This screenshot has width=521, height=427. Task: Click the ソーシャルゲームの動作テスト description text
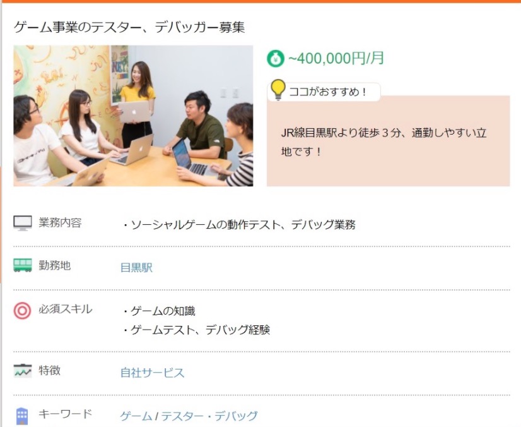click(239, 225)
